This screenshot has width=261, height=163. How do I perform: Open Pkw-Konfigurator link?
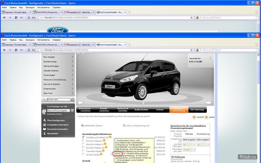56,120
